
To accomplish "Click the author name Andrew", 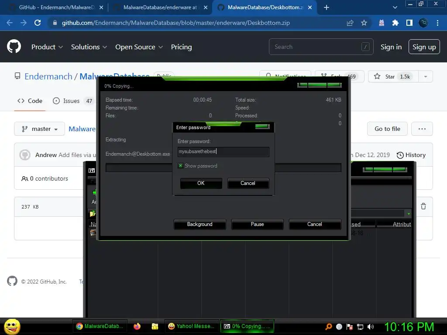I will point(46,155).
